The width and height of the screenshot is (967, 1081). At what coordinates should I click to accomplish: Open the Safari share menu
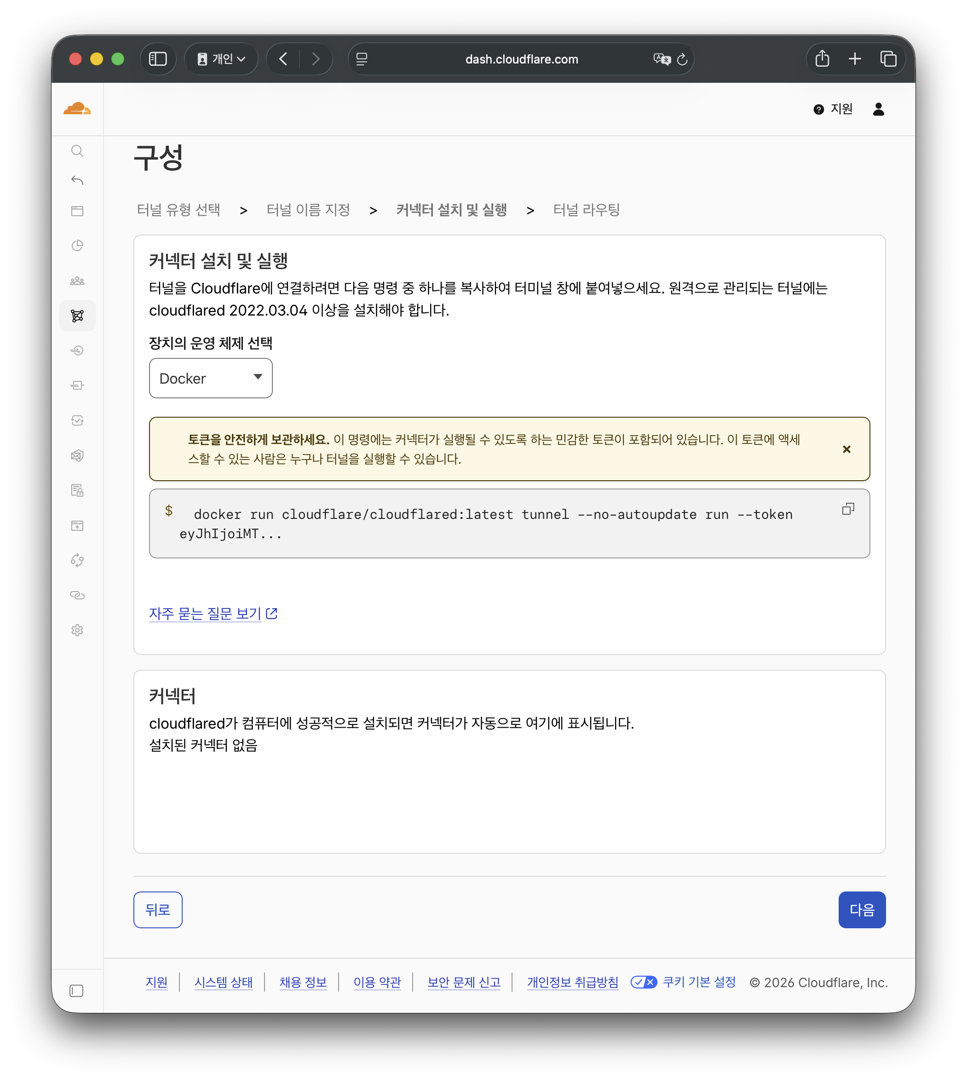822,58
